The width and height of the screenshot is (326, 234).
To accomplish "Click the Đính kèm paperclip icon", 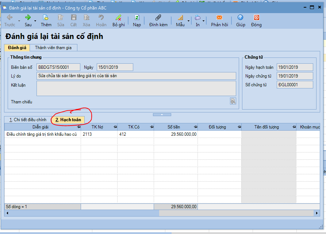I will tap(158, 17).
